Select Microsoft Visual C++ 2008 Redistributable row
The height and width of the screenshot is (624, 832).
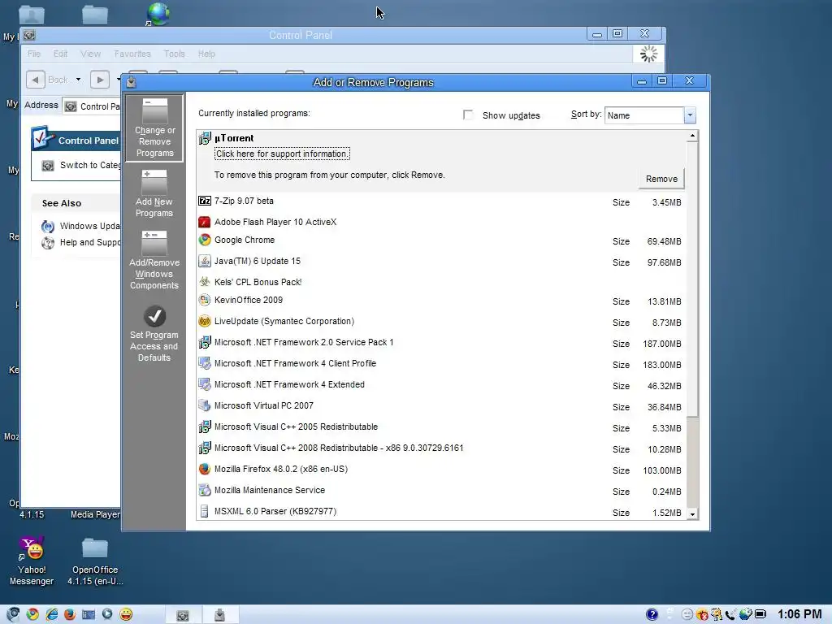coord(442,448)
